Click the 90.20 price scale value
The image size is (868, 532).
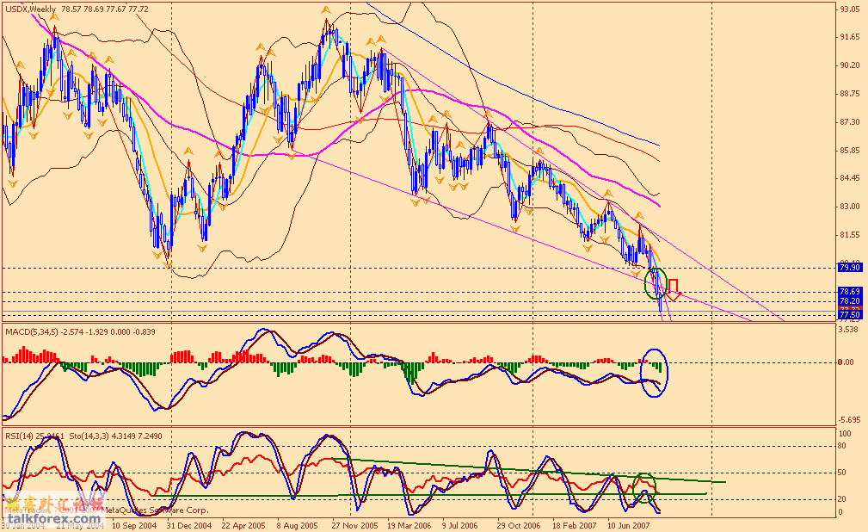850,65
